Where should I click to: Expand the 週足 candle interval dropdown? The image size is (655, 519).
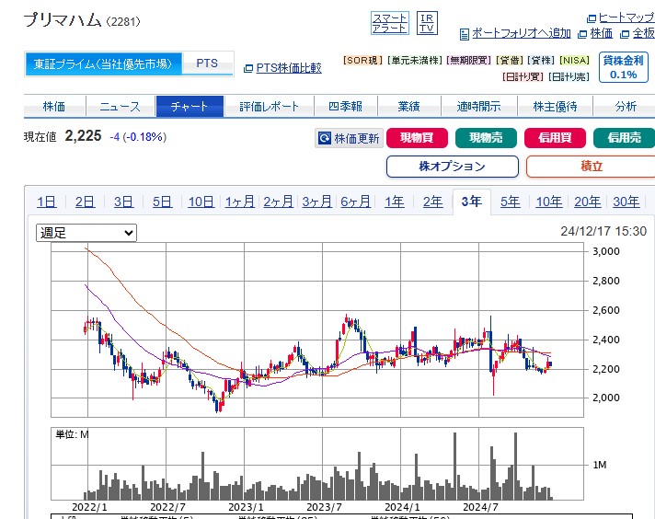(86, 233)
